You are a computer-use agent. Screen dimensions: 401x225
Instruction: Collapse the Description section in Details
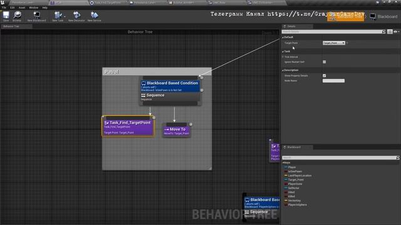[x=283, y=70]
